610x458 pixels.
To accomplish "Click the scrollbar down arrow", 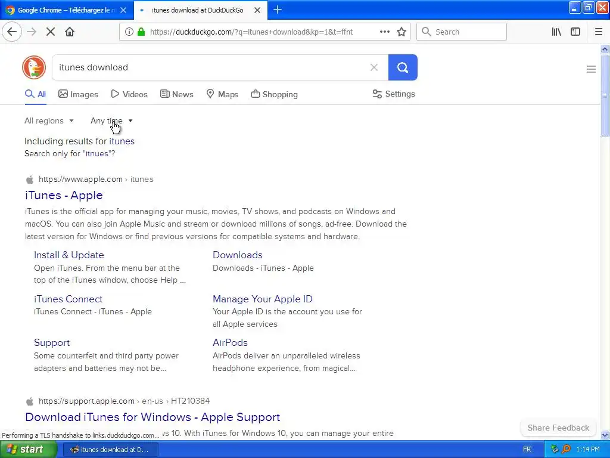I will pyautogui.click(x=605, y=435).
